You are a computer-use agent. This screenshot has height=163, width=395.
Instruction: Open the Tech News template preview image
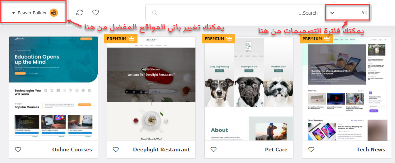[x=347, y=89]
